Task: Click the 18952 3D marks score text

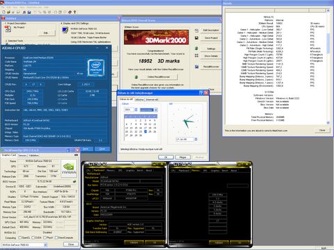Action: (x=159, y=61)
